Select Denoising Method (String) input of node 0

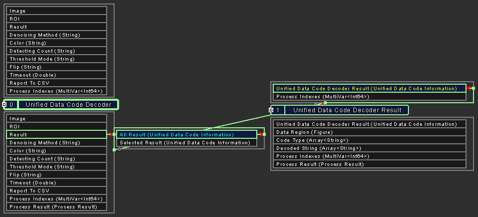tap(57, 35)
